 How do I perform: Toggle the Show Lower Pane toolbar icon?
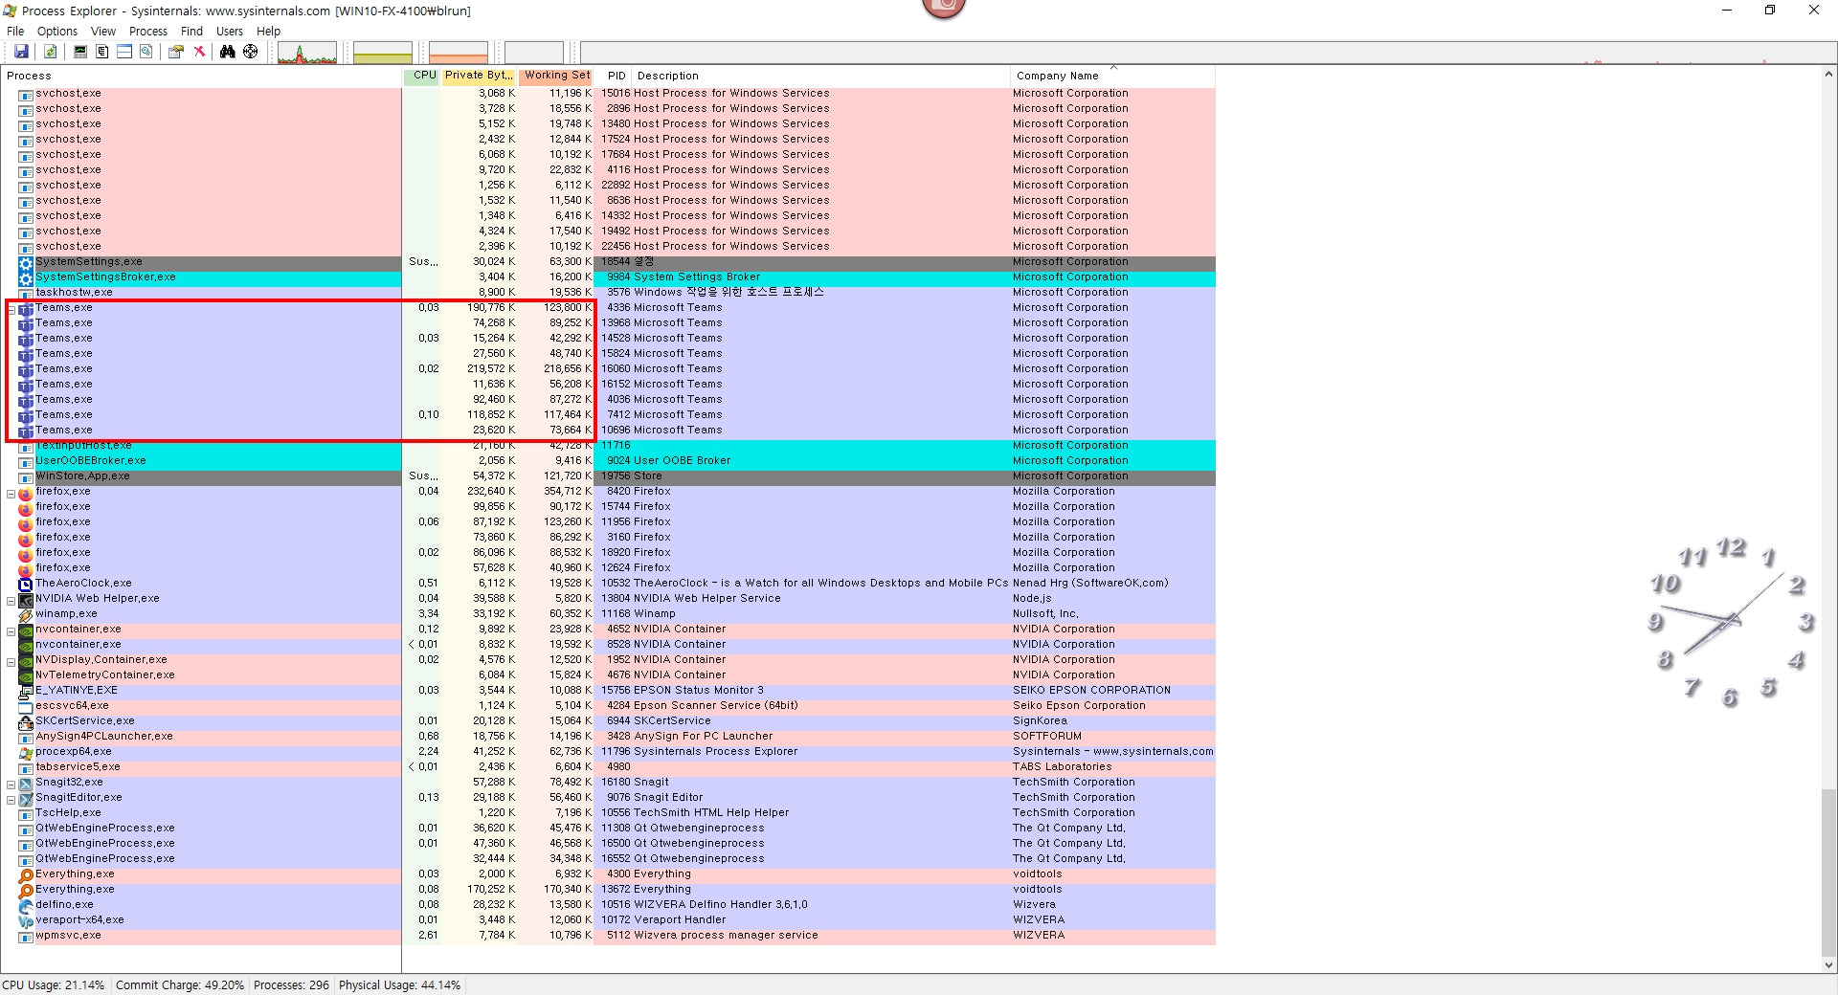(124, 52)
